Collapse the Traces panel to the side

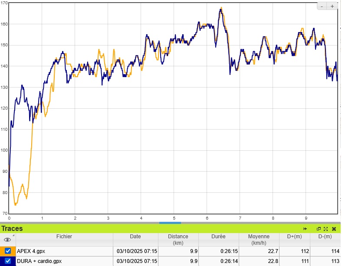(x=305, y=229)
